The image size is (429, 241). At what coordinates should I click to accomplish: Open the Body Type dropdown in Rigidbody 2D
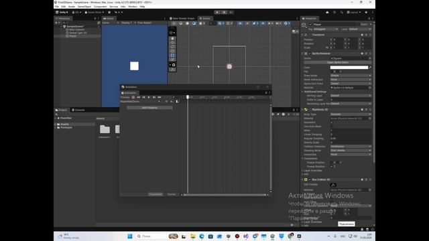351,114
